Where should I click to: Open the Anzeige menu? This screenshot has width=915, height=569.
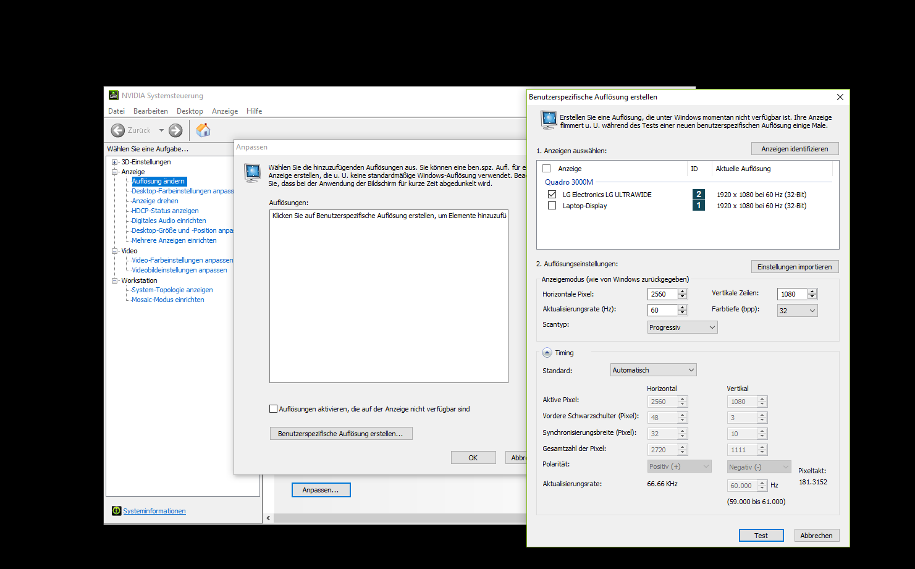pos(225,111)
